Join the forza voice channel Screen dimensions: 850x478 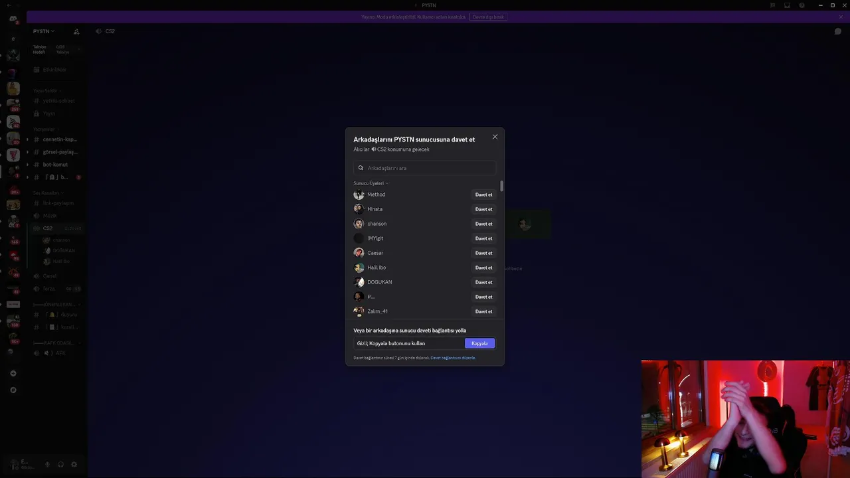coord(56,289)
